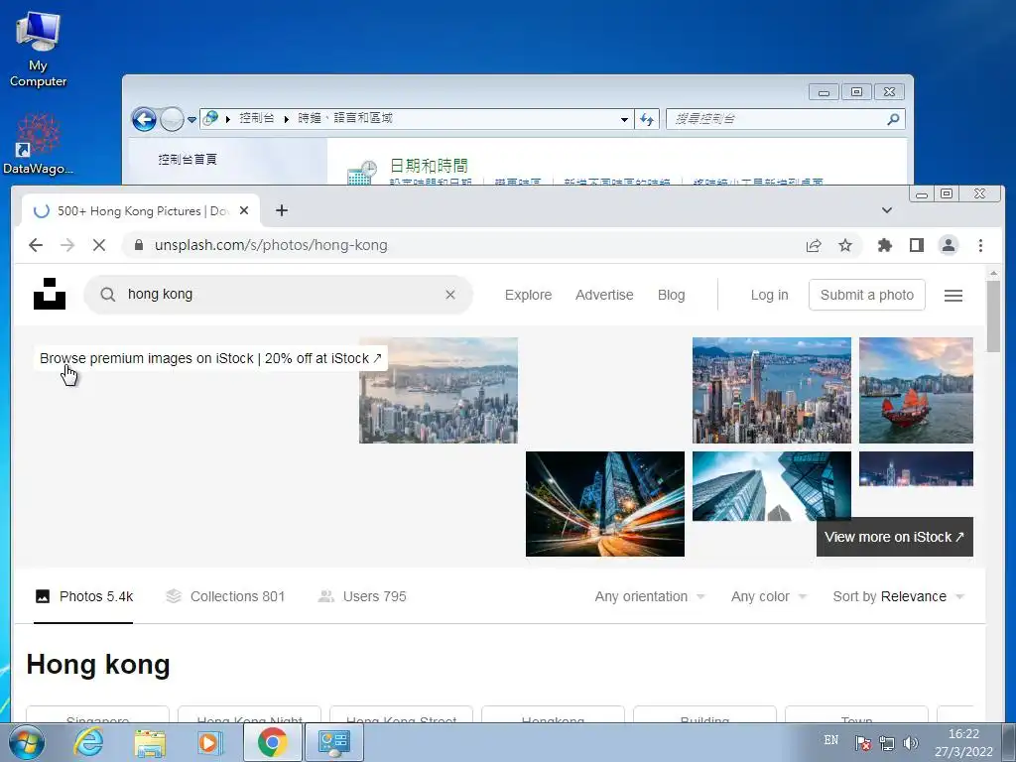Image resolution: width=1016 pixels, height=762 pixels.
Task: Click the padlock site info icon
Action: point(138,245)
